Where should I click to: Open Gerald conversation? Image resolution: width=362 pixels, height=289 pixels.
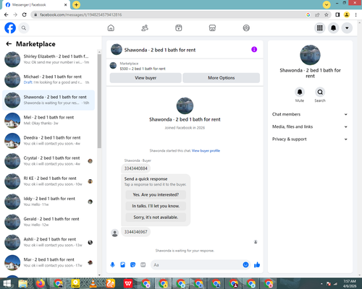tap(49, 222)
